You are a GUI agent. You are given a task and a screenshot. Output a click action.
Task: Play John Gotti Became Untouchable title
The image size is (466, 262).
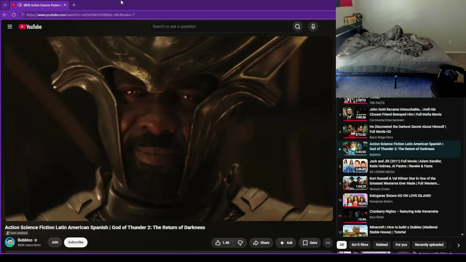(x=406, y=112)
